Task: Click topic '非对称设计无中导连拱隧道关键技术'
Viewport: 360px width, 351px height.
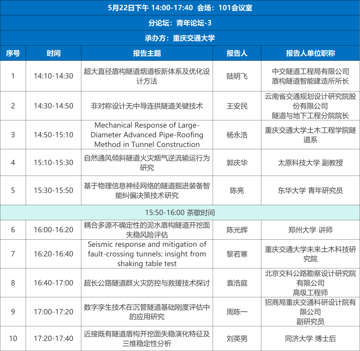Action: tap(147, 106)
